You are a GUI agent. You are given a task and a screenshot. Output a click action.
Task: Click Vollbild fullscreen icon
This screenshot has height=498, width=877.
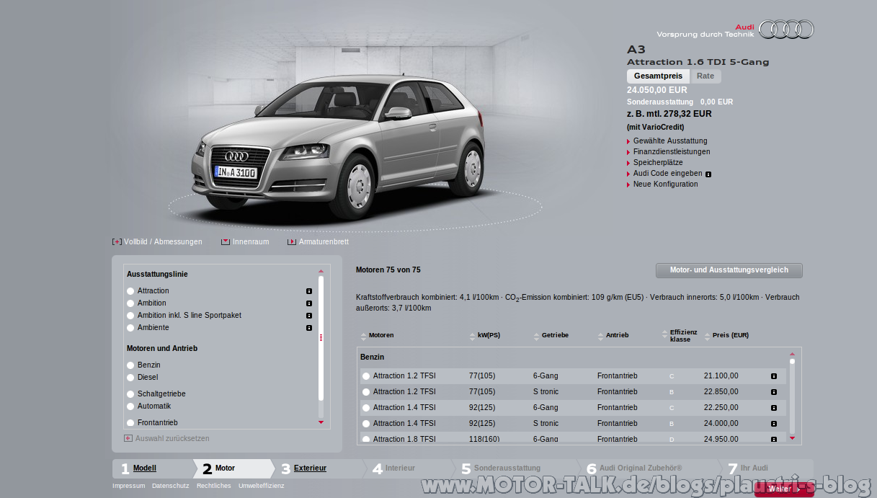click(117, 241)
